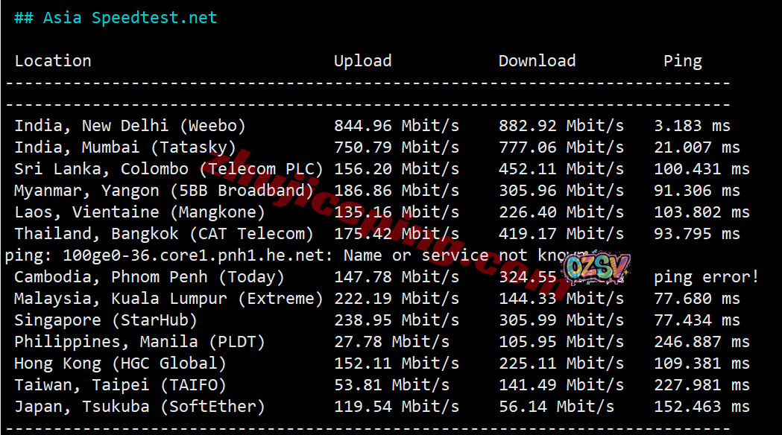Click the OZSV watermark logo
This screenshot has width=782, height=435.
point(596,267)
